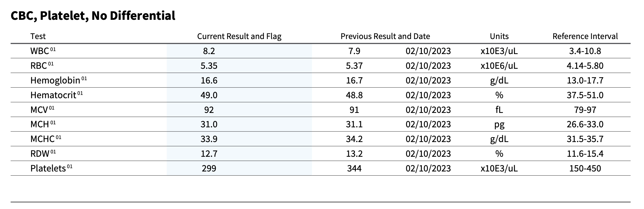The height and width of the screenshot is (209, 644).
Task: Click the fL unit in MCV row
Action: (499, 110)
